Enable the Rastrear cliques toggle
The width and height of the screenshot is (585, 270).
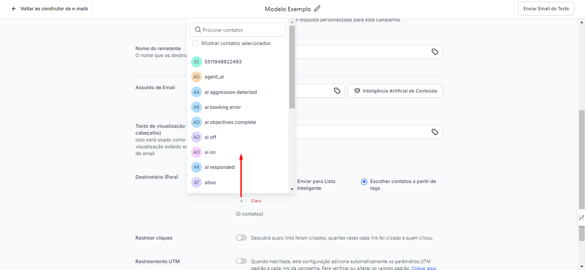coord(241,238)
